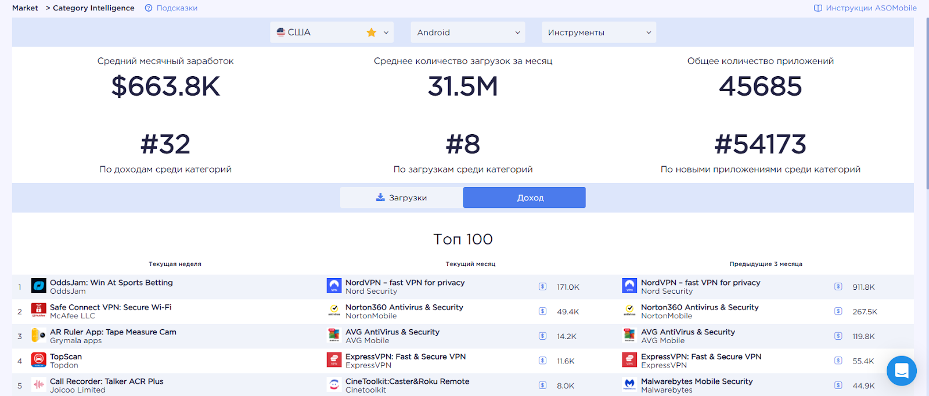The height and width of the screenshot is (396, 929).
Task: Click the $663.8K average monthly revenue value
Action: (165, 87)
